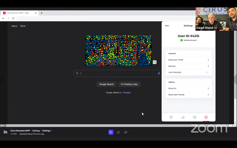Screen dimensions: 237x148
Task: Open the About link on Google page
Action: click(x=14, y=26)
